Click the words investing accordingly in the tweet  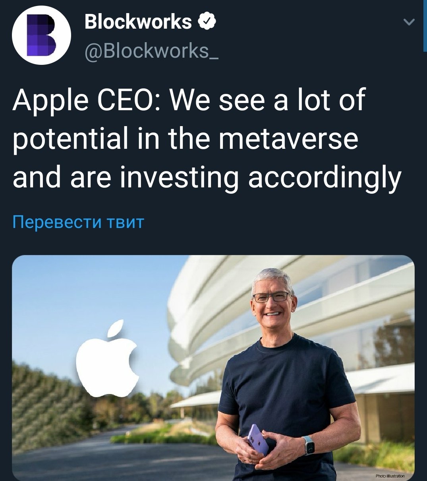click(261, 177)
